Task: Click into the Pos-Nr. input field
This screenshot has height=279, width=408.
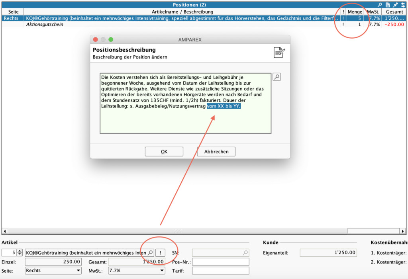Action: click(220, 262)
